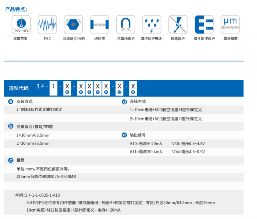Click the absolute value ruler icon

pos(100,25)
